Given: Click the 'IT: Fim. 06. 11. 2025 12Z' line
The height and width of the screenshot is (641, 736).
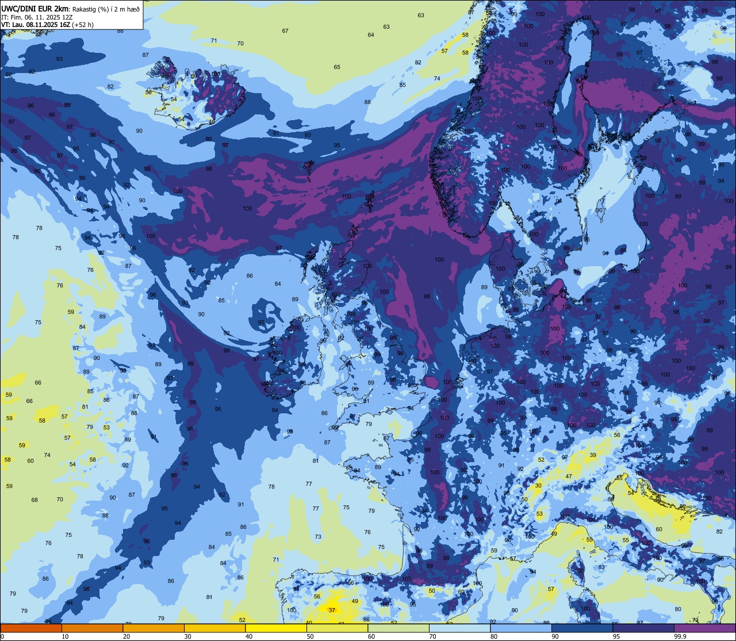Looking at the screenshot, I should (37, 17).
